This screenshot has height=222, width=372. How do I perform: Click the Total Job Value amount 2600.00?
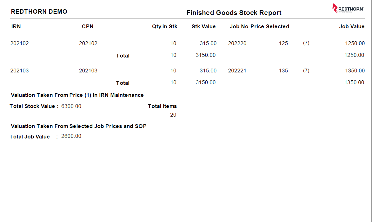[x=71, y=136]
